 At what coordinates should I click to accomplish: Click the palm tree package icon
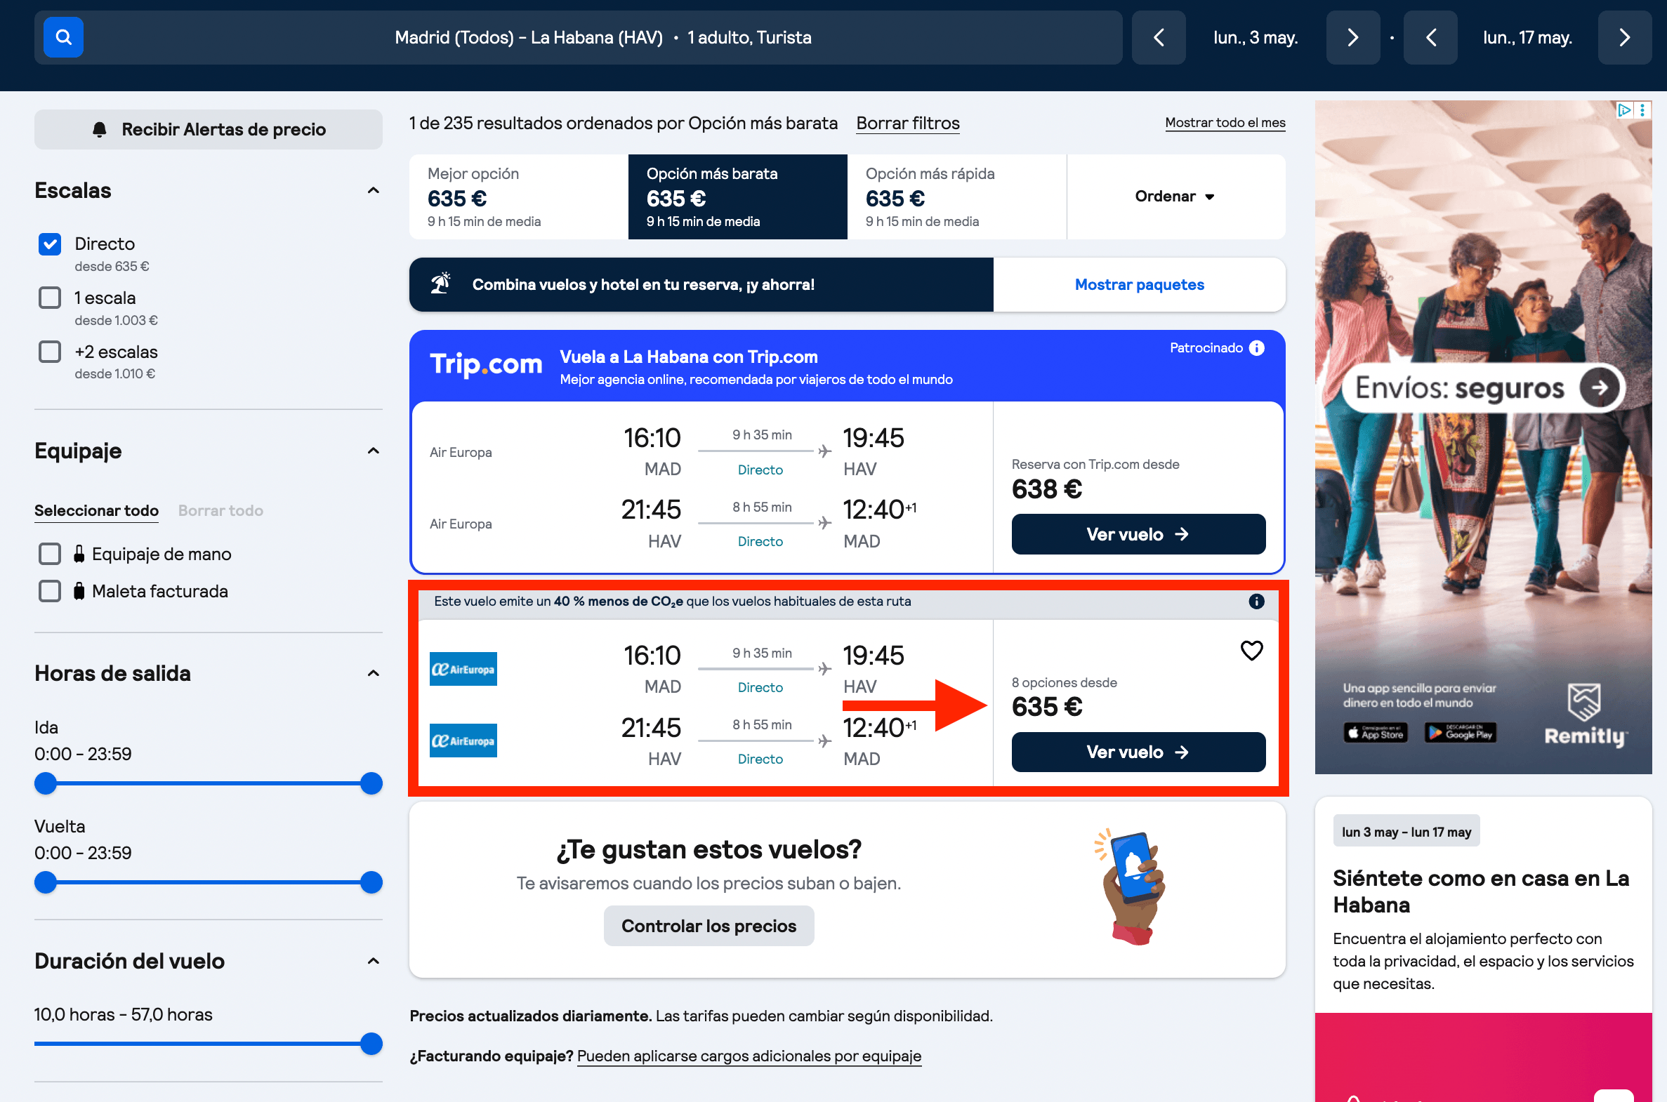(441, 284)
